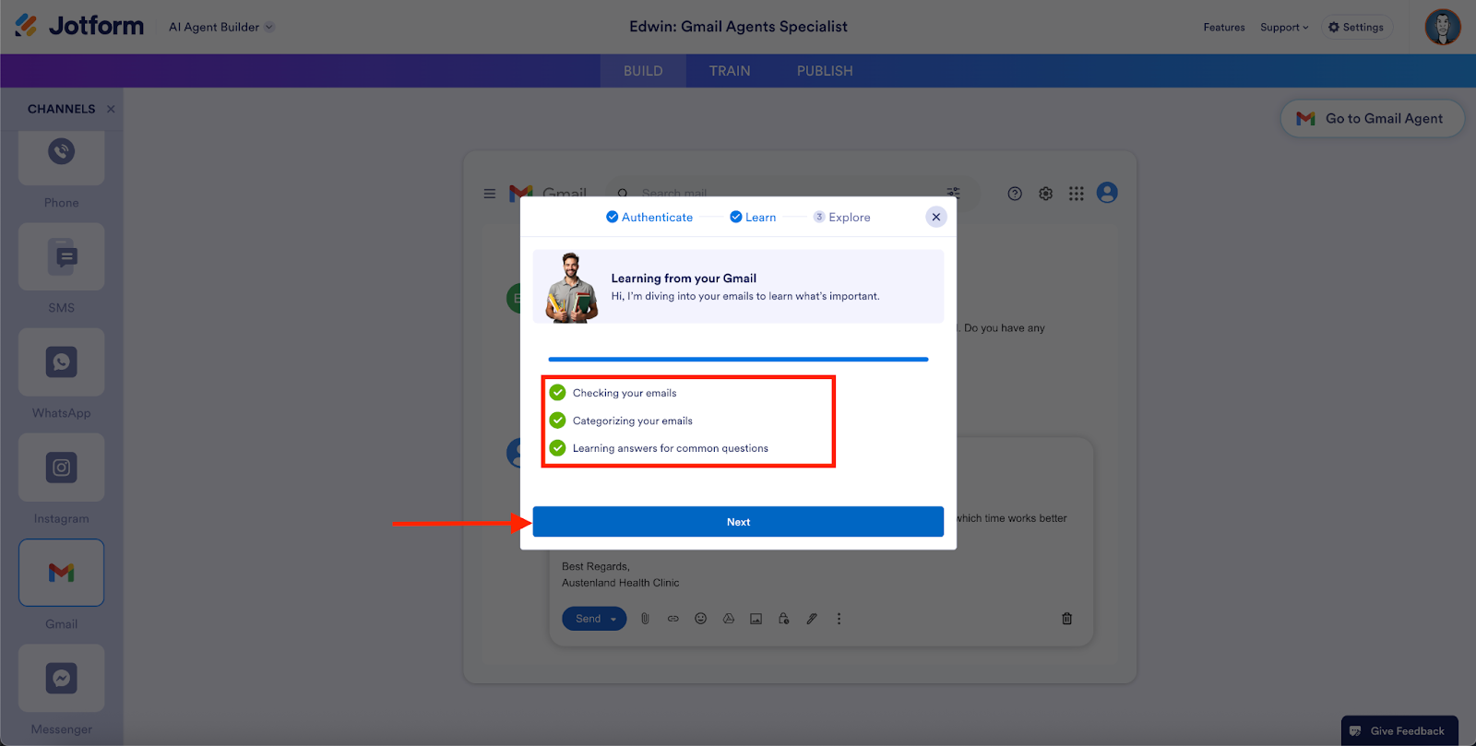Click the learning progress bar
The width and height of the screenshot is (1476, 746).
click(x=738, y=360)
